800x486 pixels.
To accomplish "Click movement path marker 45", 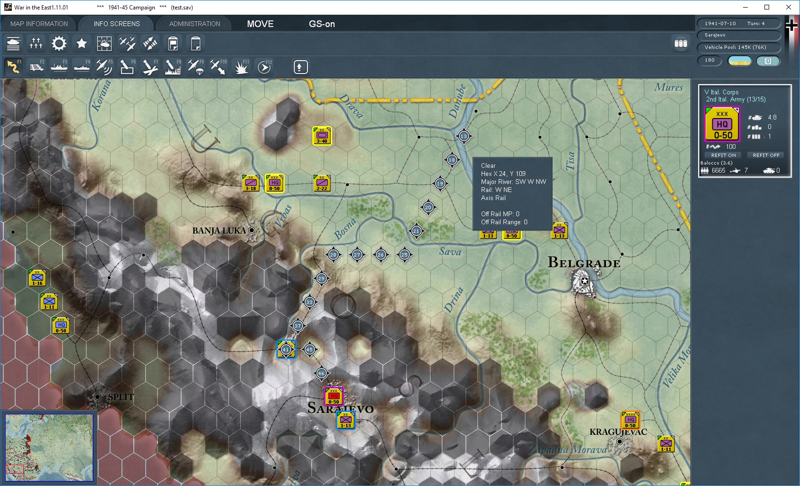I will pos(309,349).
